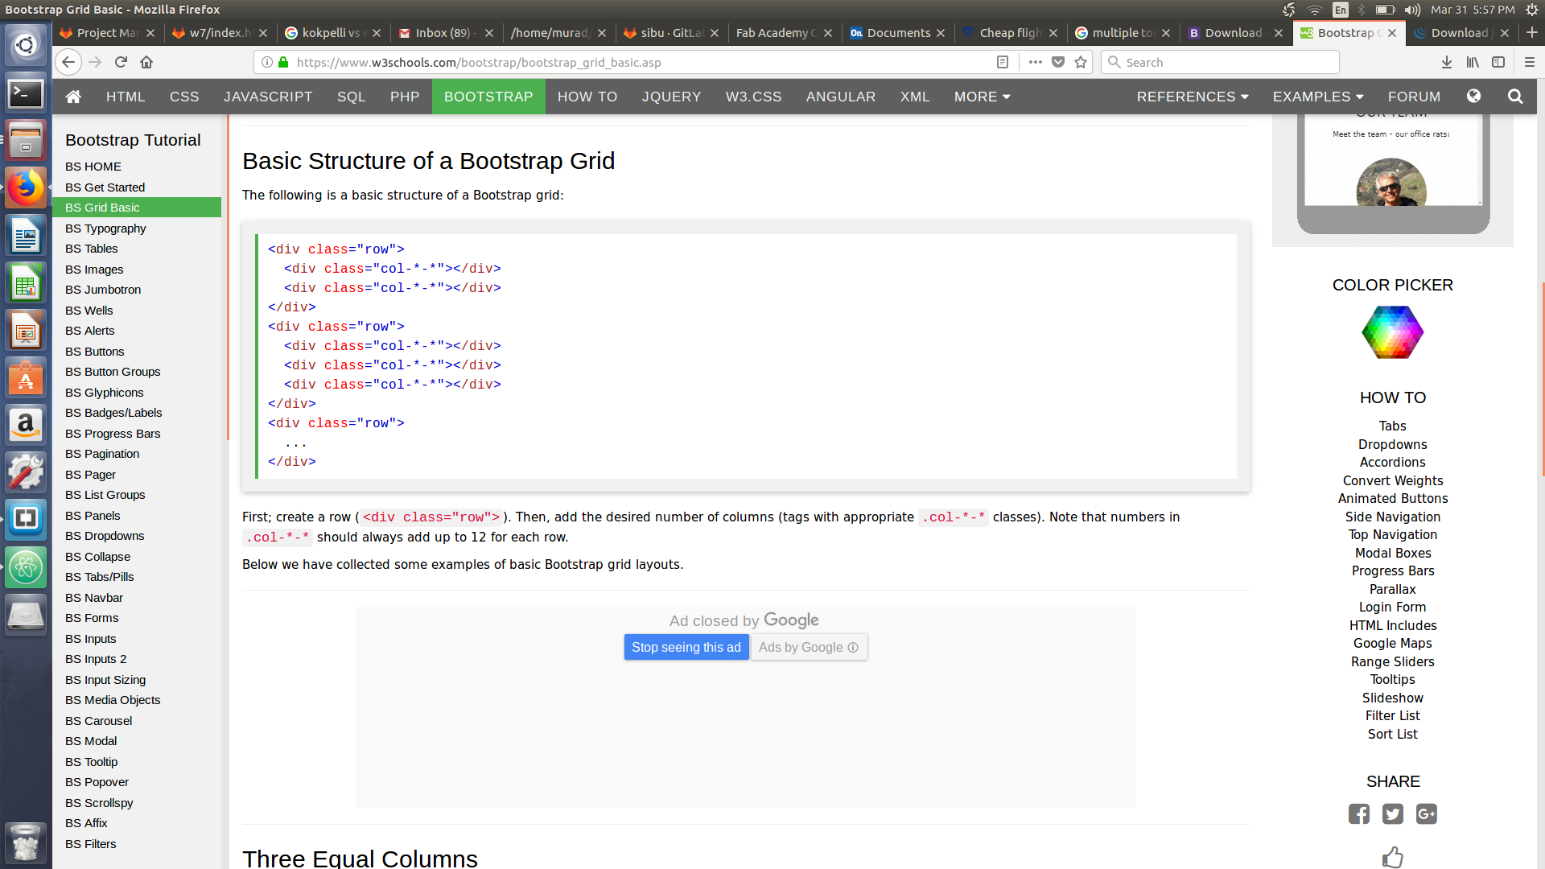Focus the Firefox Search input box
1545x869 pixels.
point(1219,62)
